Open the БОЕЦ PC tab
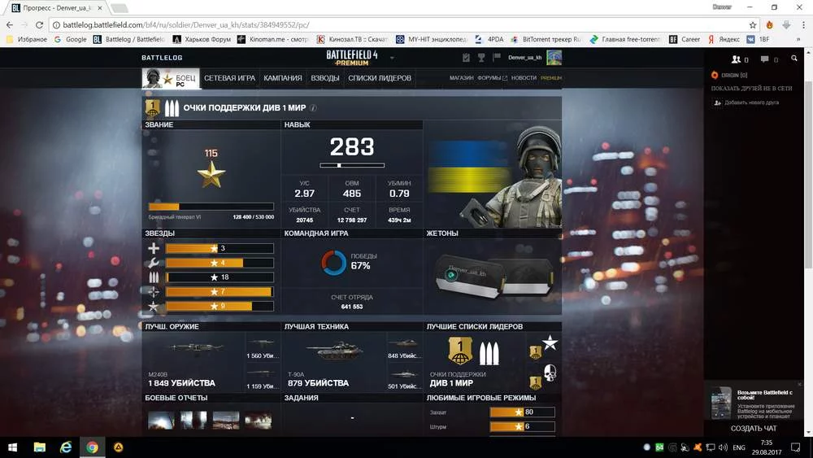The width and height of the screenshot is (813, 458). [x=171, y=78]
